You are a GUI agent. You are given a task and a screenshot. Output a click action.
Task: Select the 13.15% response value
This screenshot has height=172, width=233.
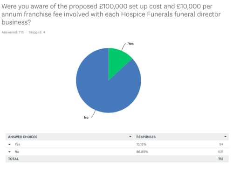[141, 144]
